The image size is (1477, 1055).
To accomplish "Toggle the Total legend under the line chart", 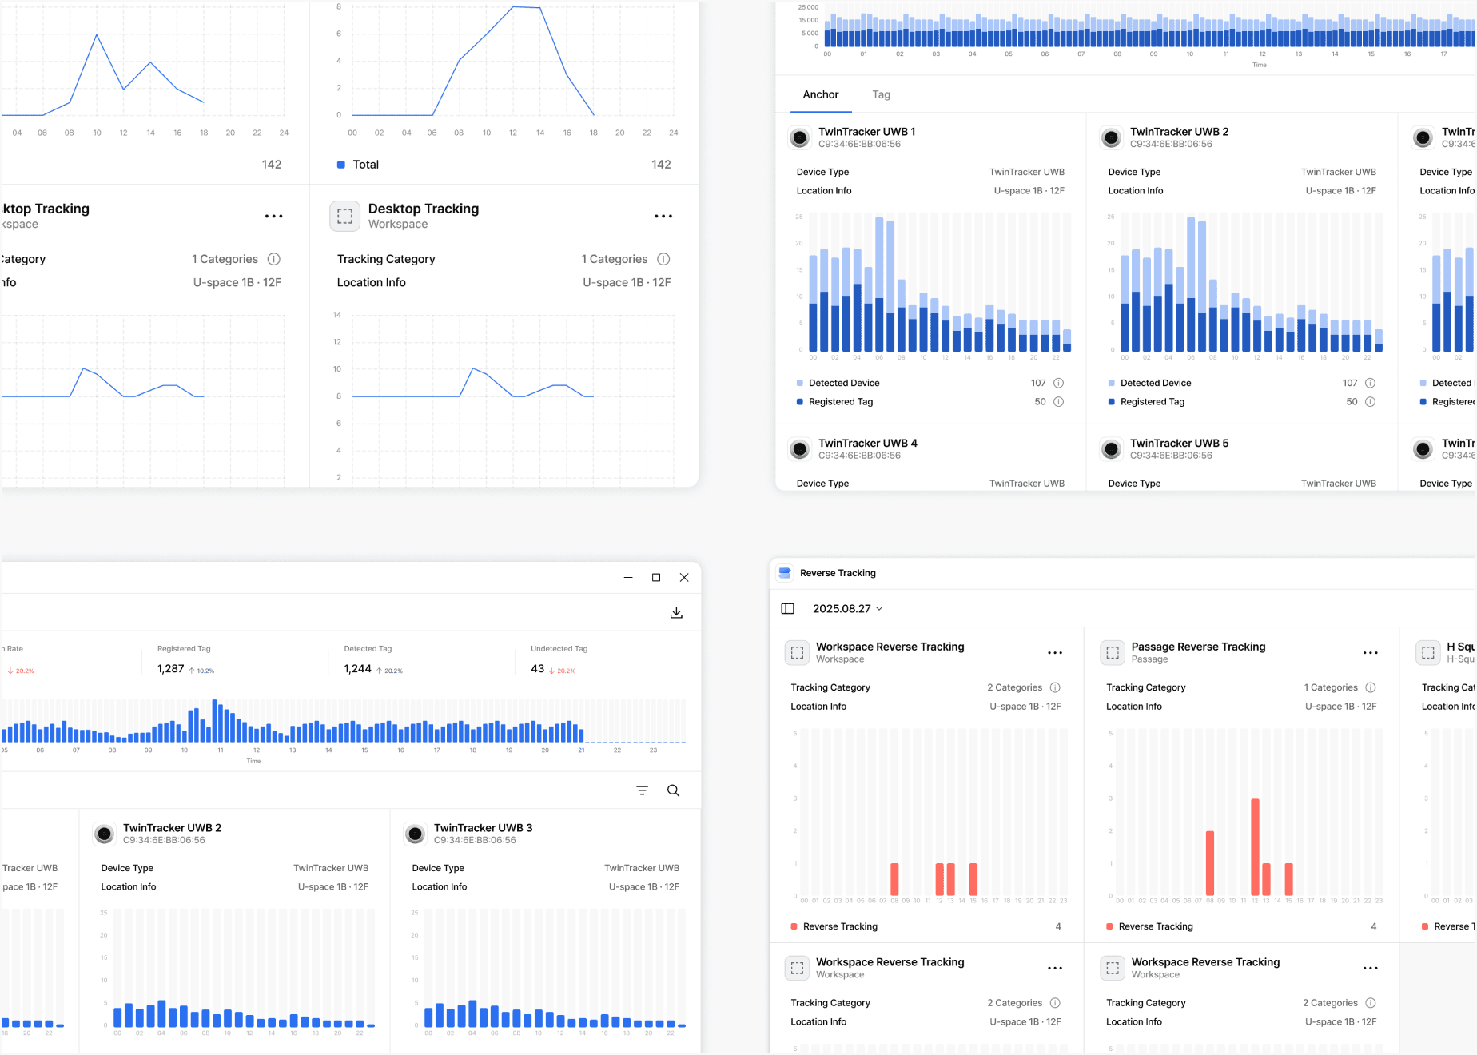I will [344, 165].
